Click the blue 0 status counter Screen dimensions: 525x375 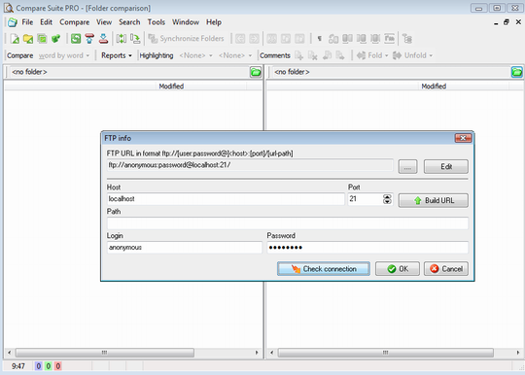[39, 366]
